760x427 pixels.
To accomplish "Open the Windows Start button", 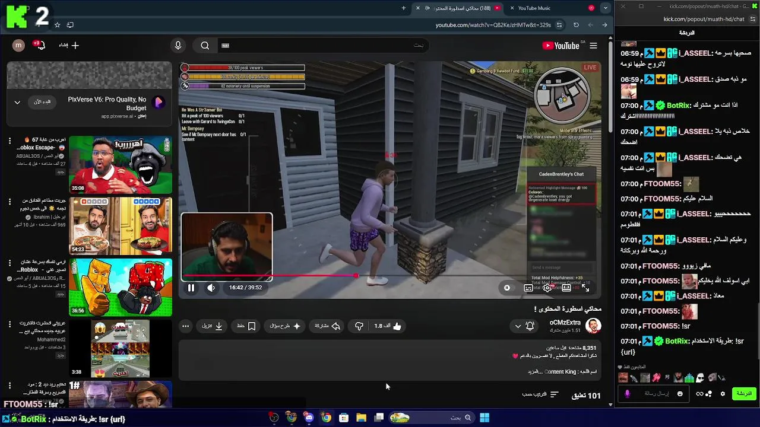I will pos(484,418).
